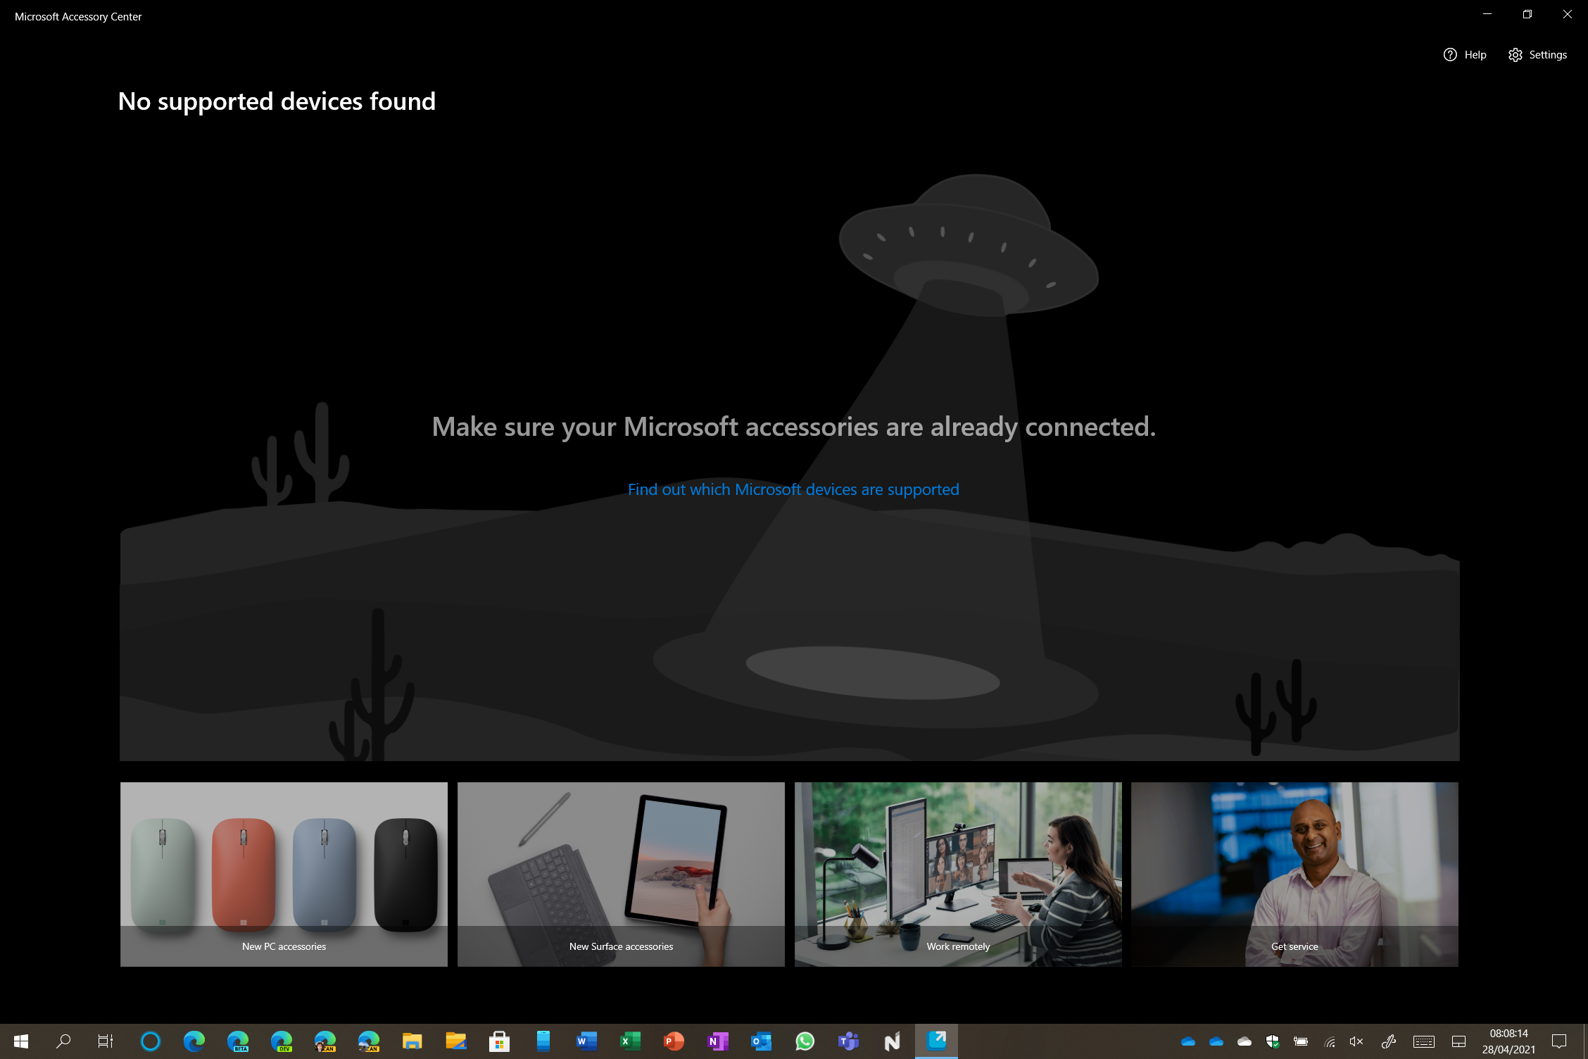Launch OneNote from taskbar
Screen dimensions: 1588x1059
[718, 1041]
